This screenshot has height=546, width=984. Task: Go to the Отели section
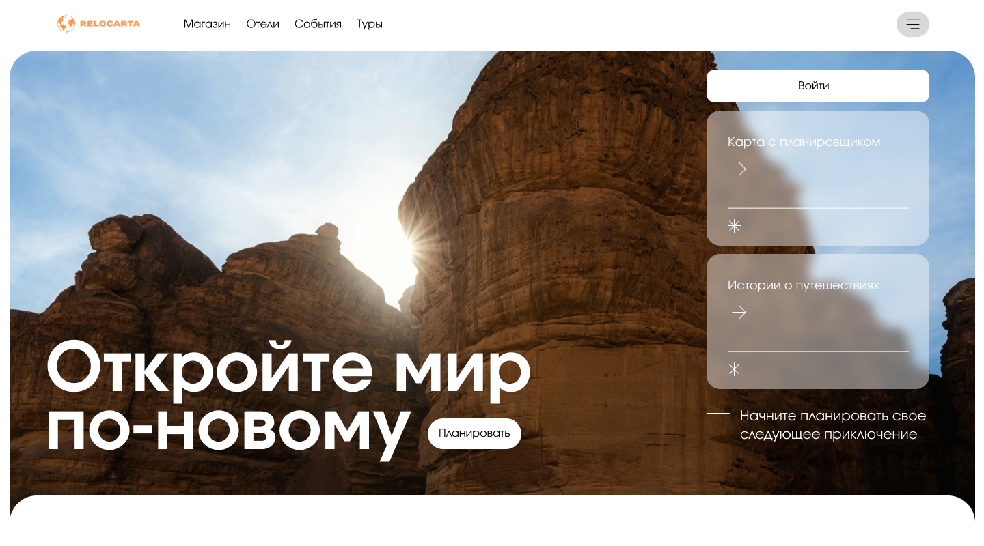[263, 24]
